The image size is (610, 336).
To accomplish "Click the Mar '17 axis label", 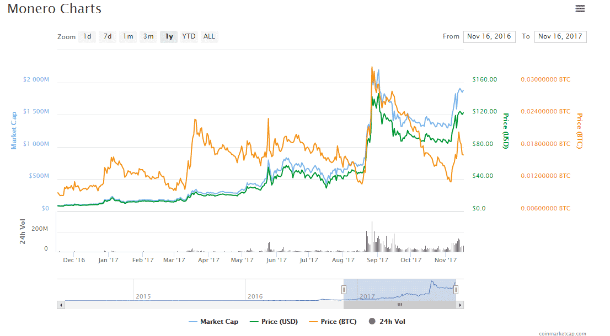I will tap(174, 260).
